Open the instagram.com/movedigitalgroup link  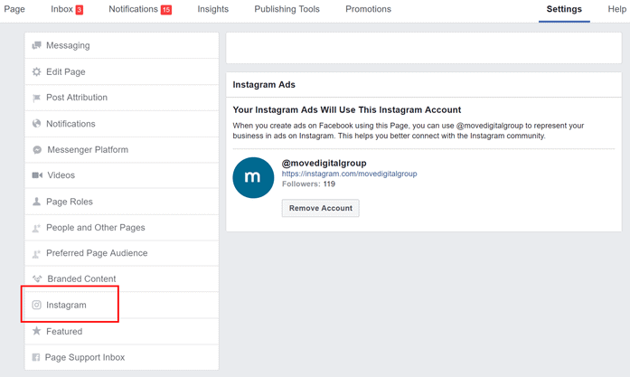pyautogui.click(x=349, y=174)
